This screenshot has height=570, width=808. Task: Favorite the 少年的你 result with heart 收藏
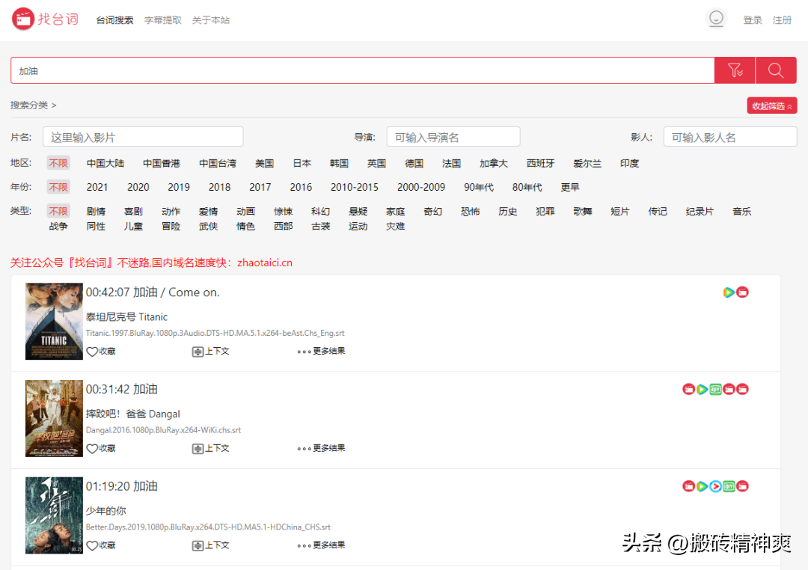[101, 545]
